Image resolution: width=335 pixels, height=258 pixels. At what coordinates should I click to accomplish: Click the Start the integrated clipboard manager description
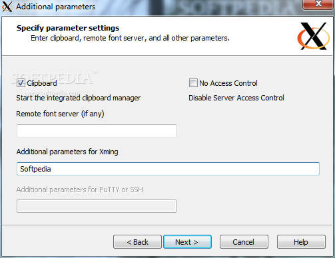coord(79,98)
